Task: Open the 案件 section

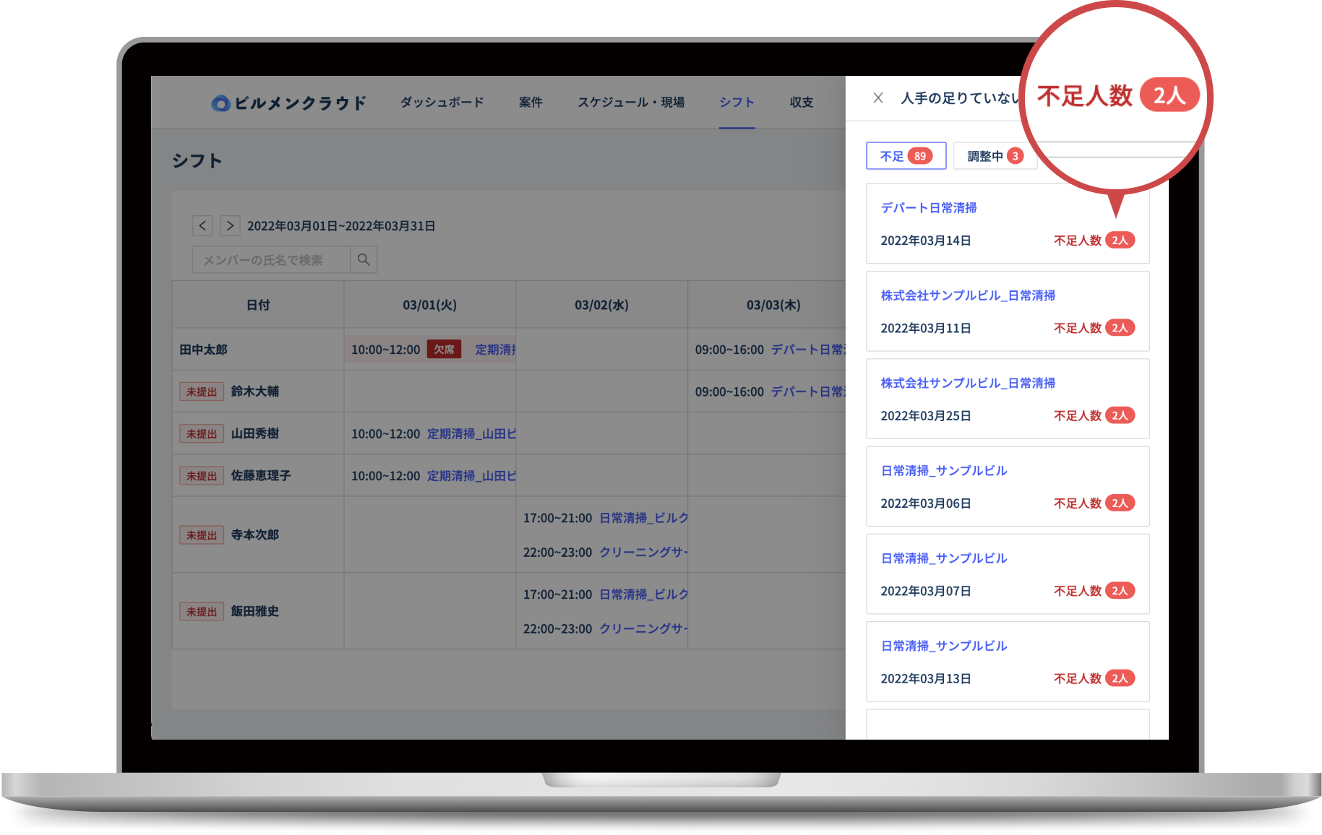Action: point(531,102)
